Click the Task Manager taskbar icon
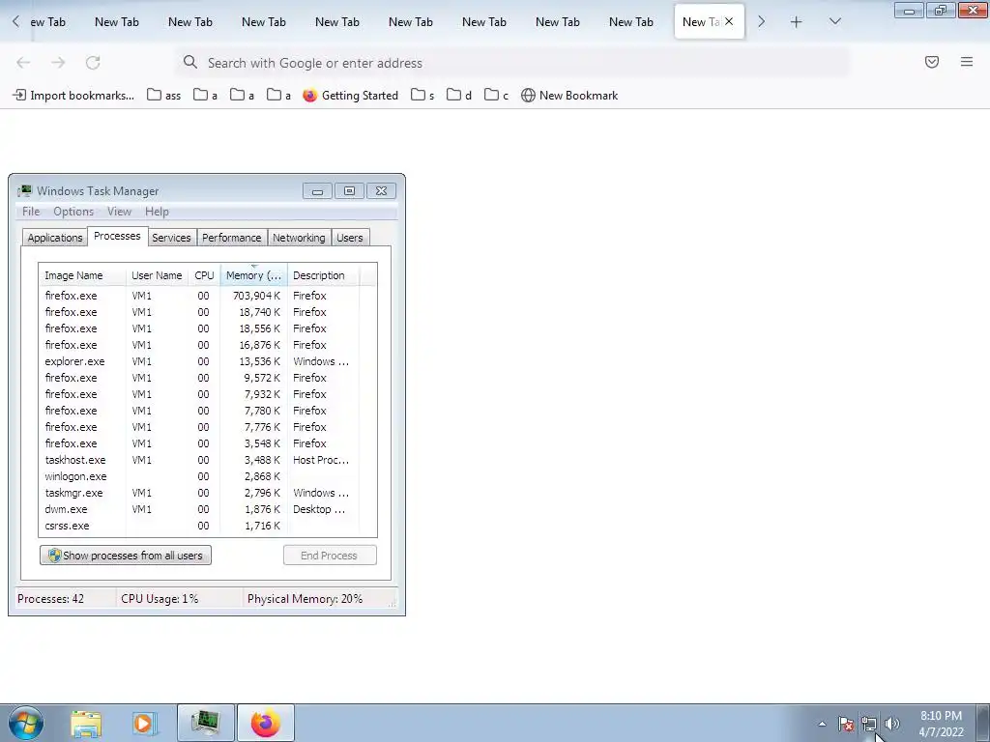The width and height of the screenshot is (990, 742). coord(205,723)
